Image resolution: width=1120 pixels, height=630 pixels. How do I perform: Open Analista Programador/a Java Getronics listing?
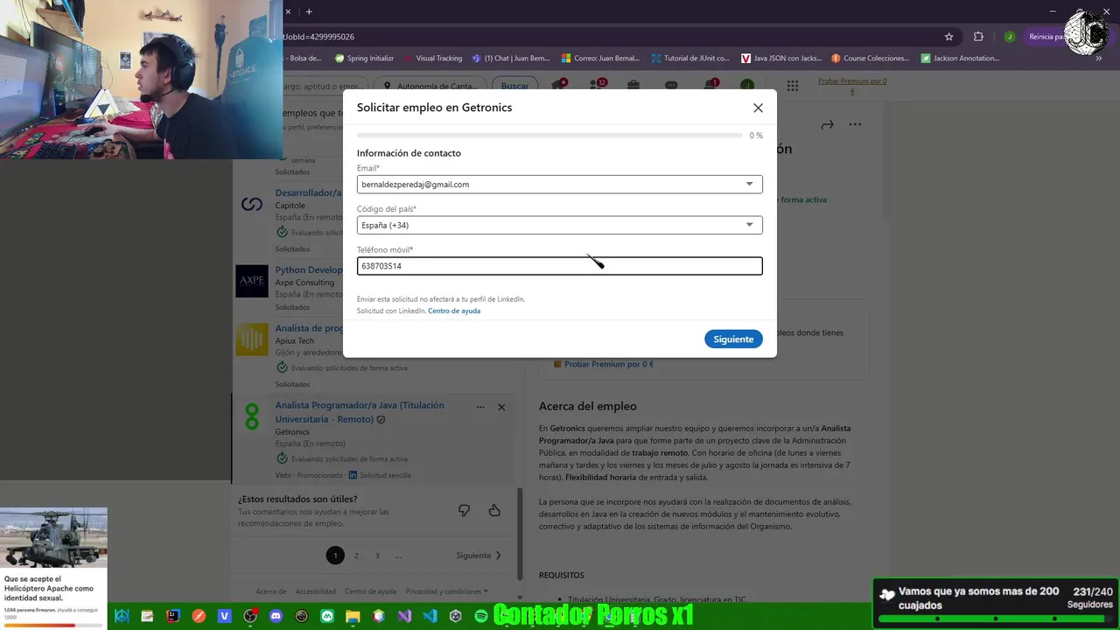pos(360,412)
